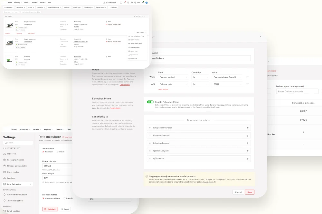The width and height of the screenshot is (322, 214).
Task: Open Reports menu in rate calculator window
Action: coord(48,129)
